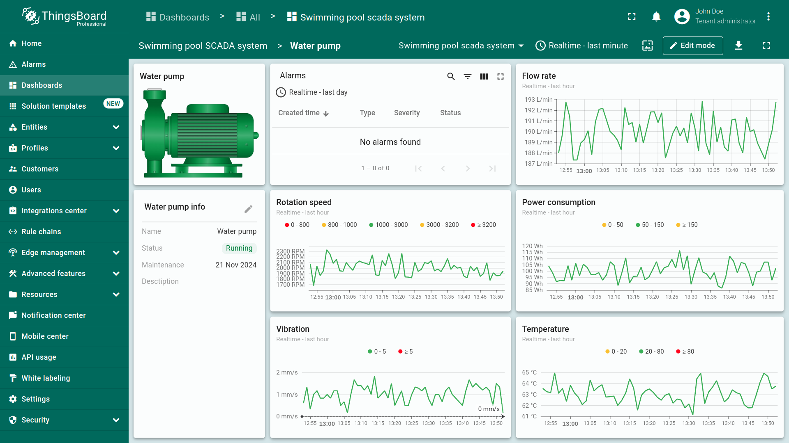The image size is (789, 443).
Task: Toggle ≥ 80 temperature legend series
Action: click(685, 352)
